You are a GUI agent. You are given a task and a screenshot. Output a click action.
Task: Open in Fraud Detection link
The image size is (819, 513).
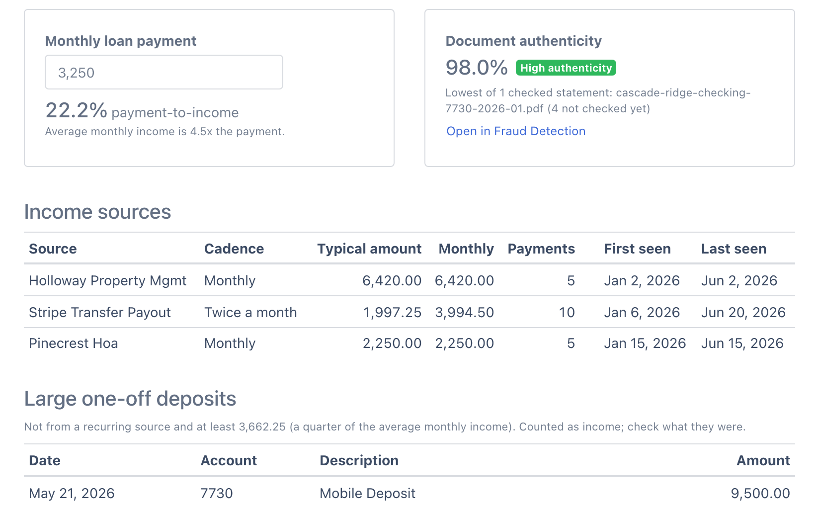click(516, 131)
